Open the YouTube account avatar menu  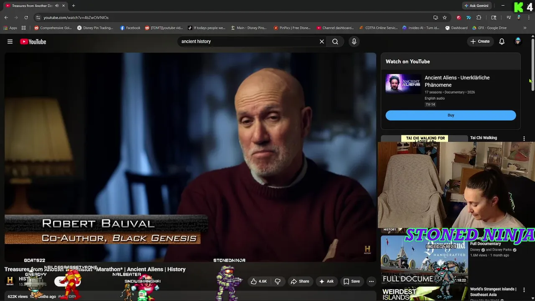(x=518, y=41)
